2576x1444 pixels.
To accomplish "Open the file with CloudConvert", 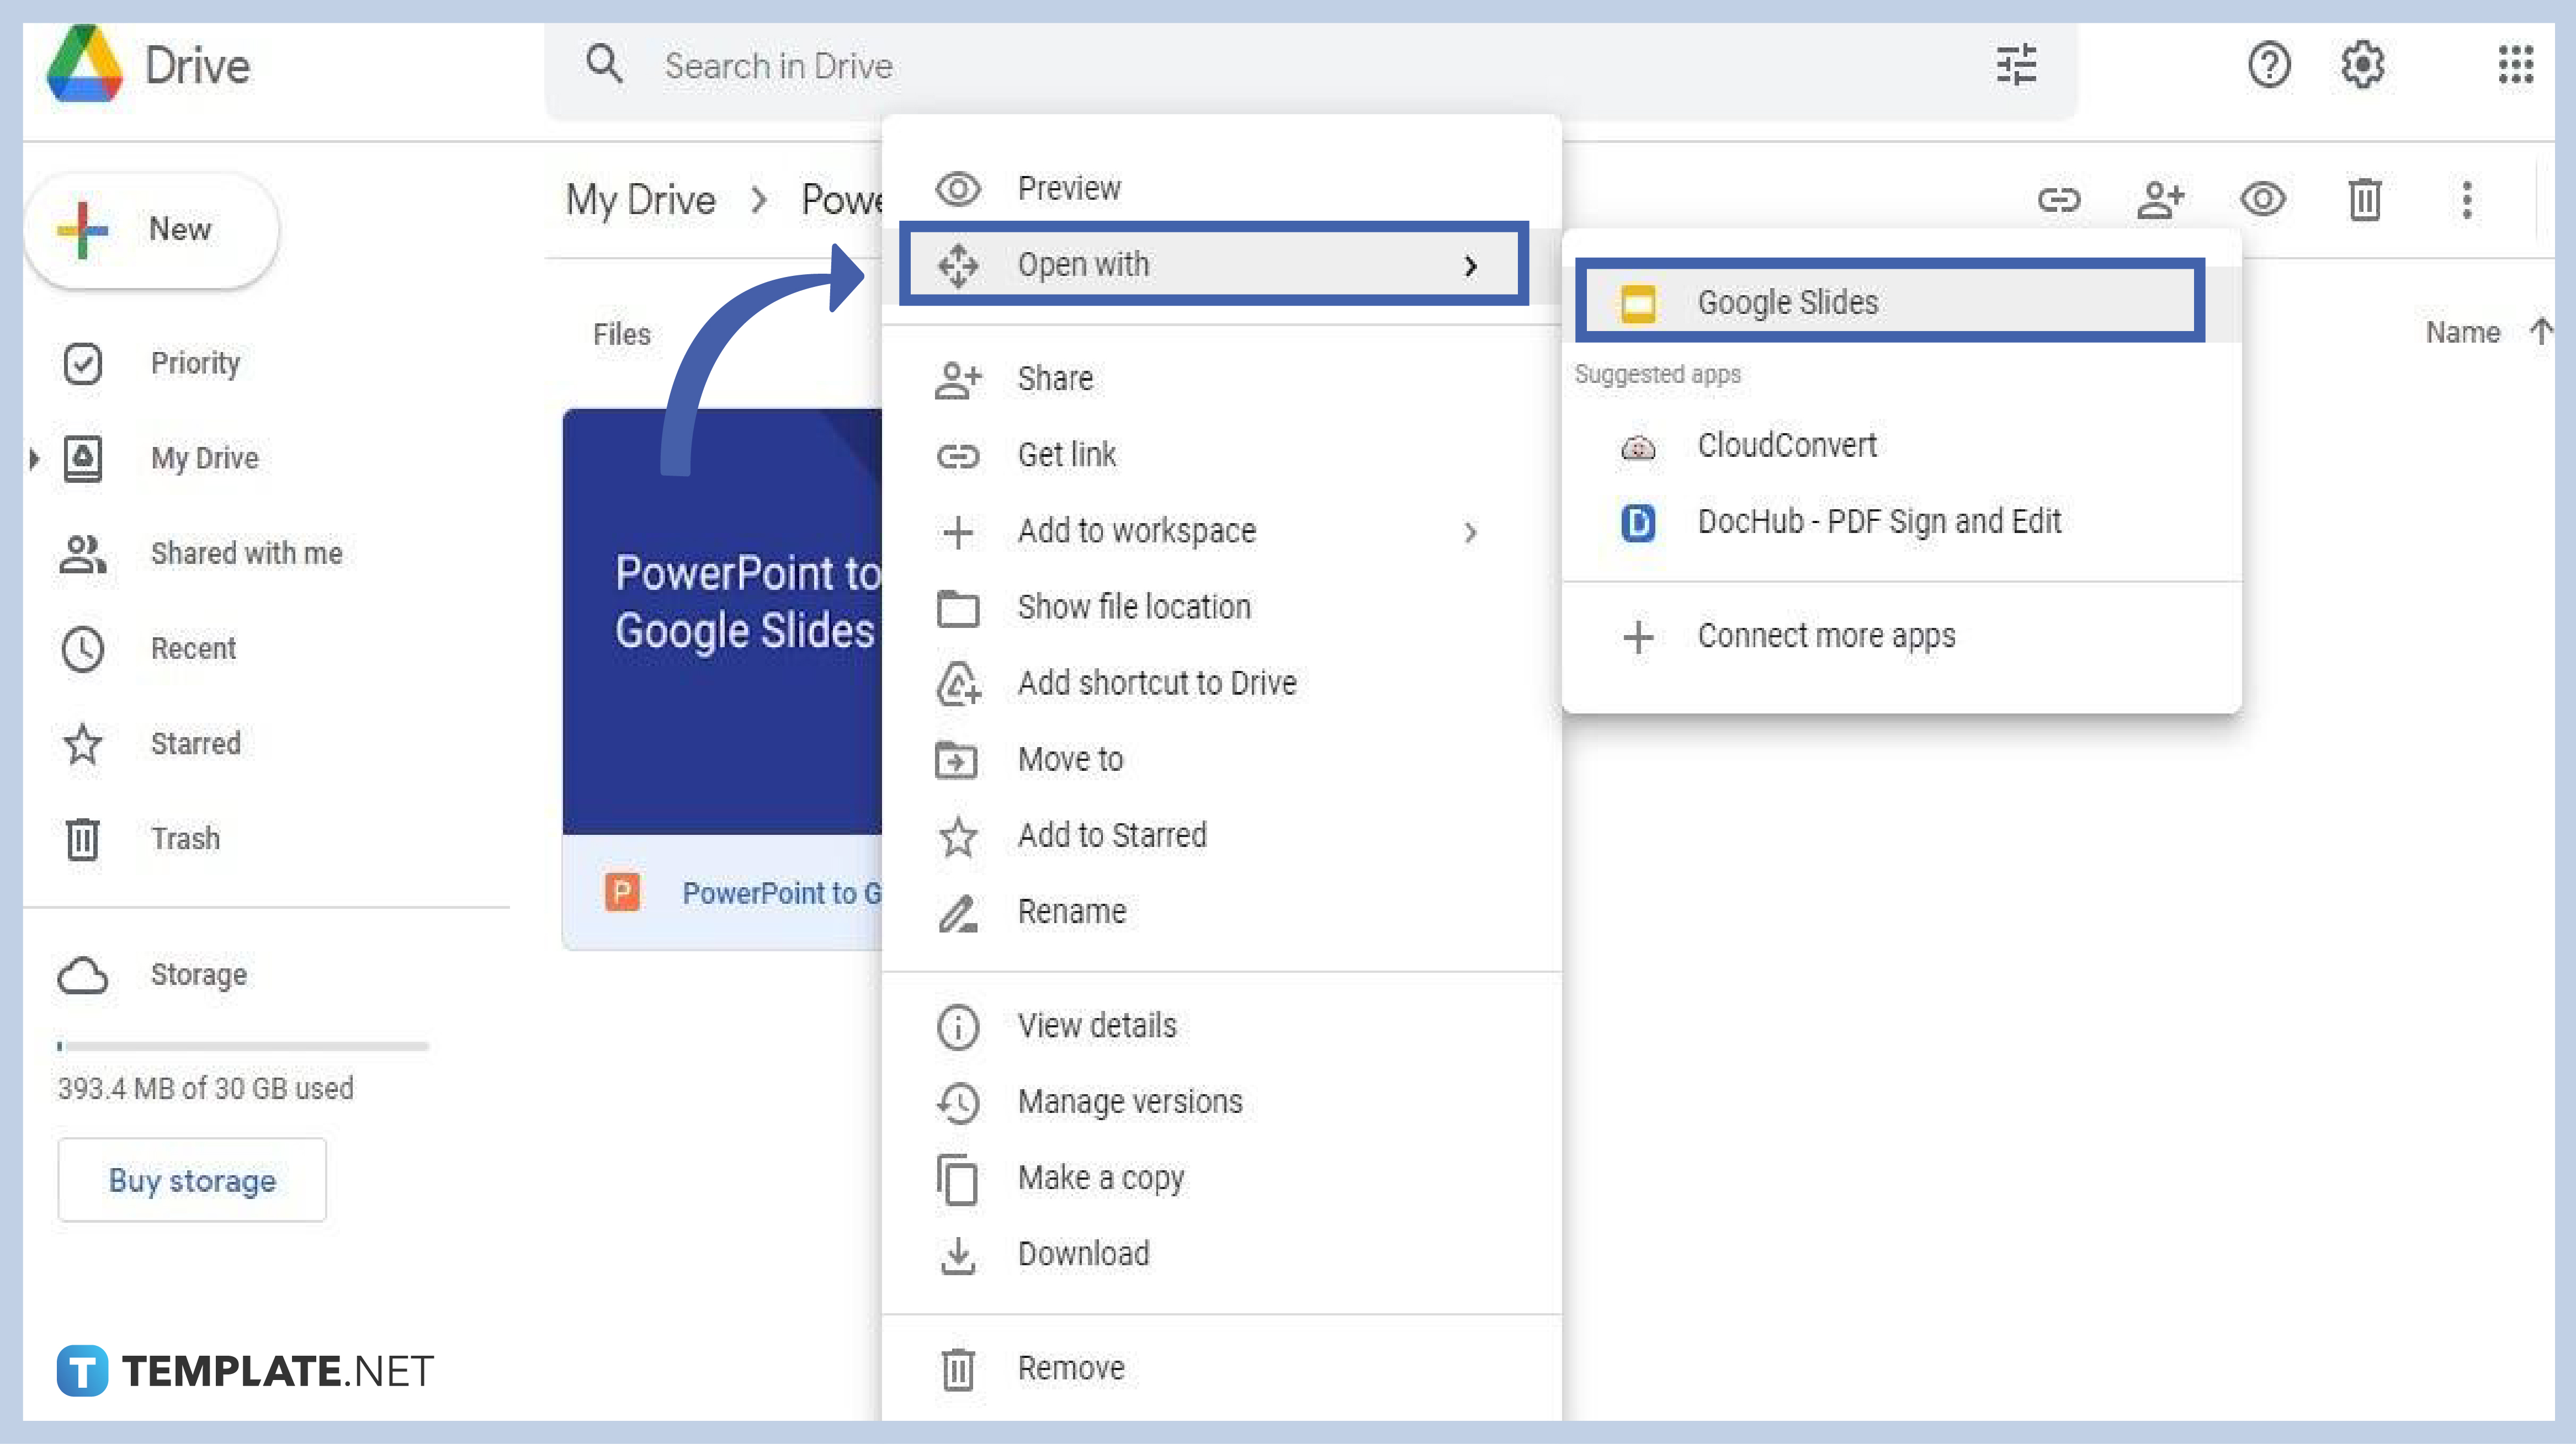I will coord(1901,445).
